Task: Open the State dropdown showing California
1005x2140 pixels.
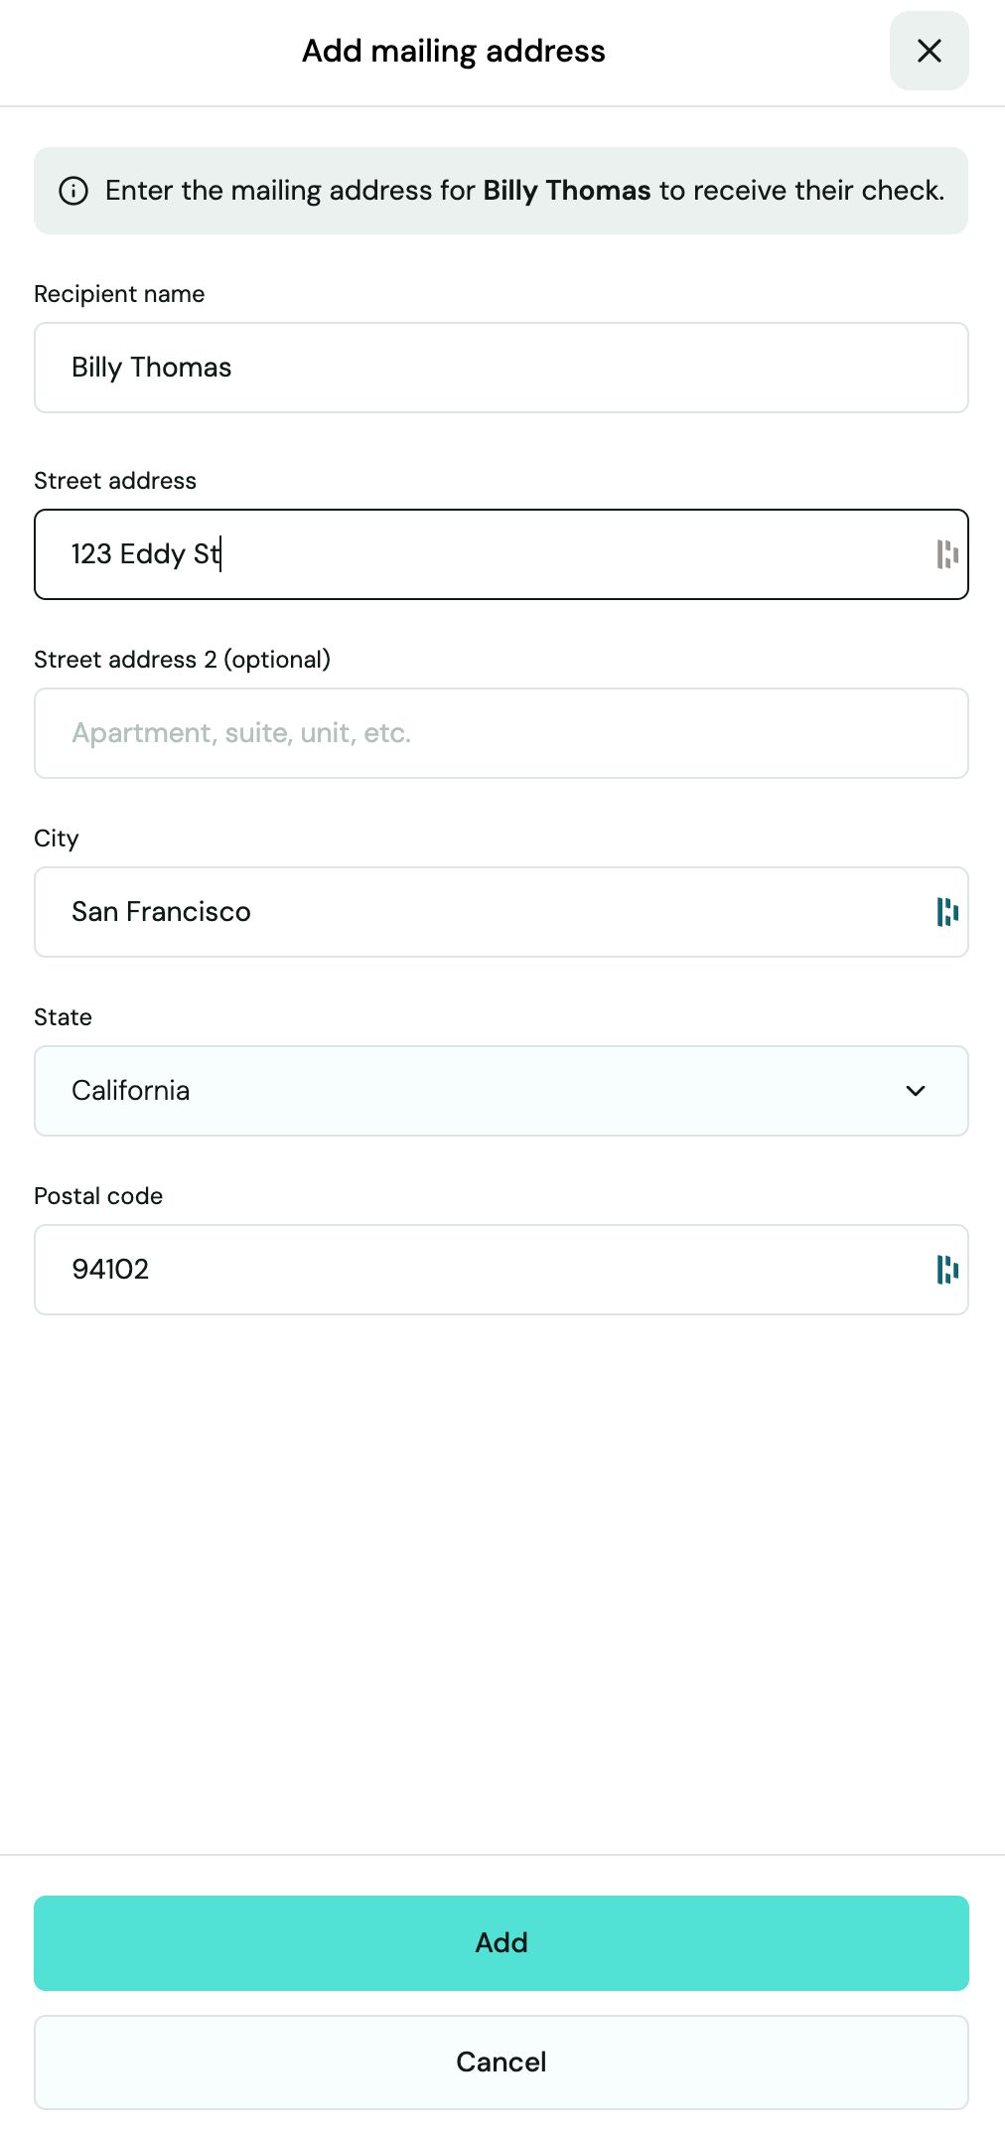Action: click(502, 1091)
